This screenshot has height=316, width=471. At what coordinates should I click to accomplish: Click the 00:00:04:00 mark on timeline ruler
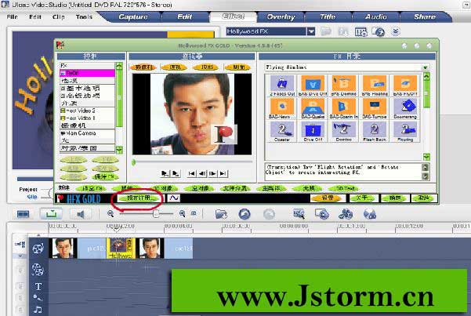pos(178,226)
